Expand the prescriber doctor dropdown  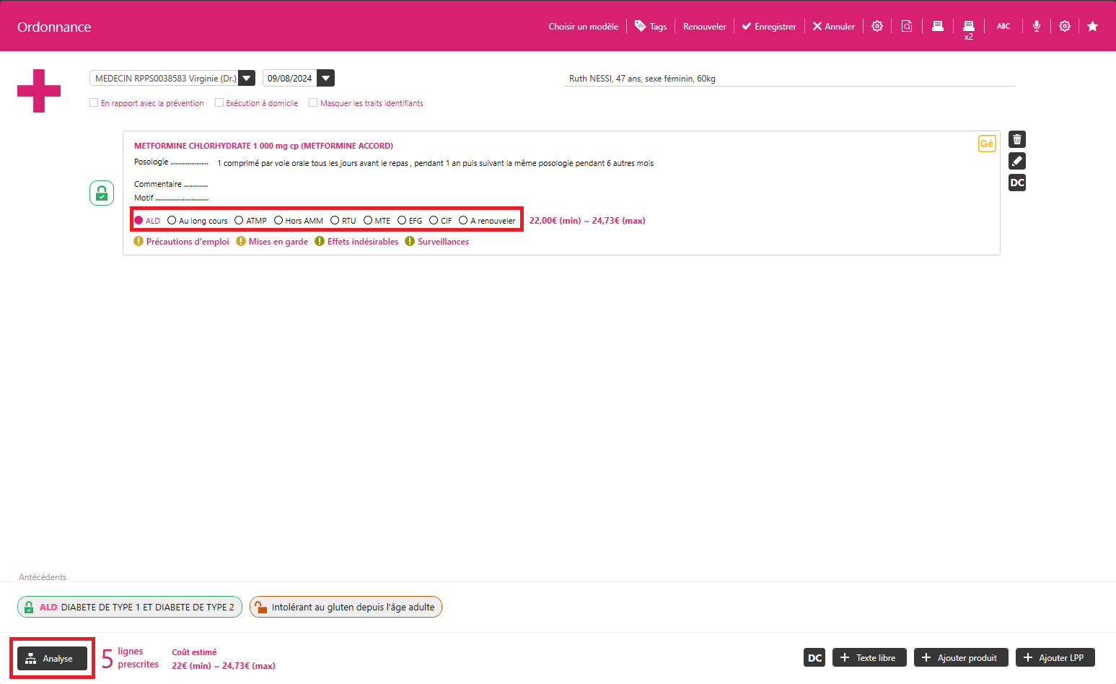247,78
